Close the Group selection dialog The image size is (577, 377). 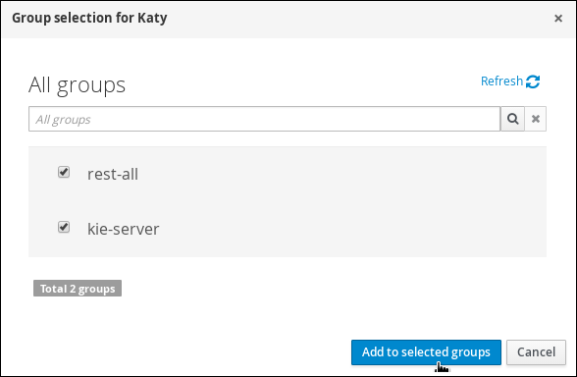coord(557,18)
